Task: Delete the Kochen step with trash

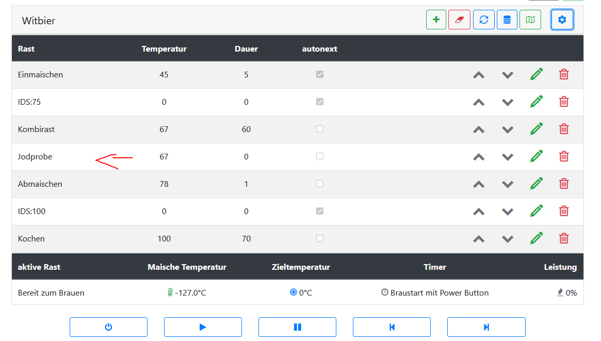Action: tap(564, 238)
